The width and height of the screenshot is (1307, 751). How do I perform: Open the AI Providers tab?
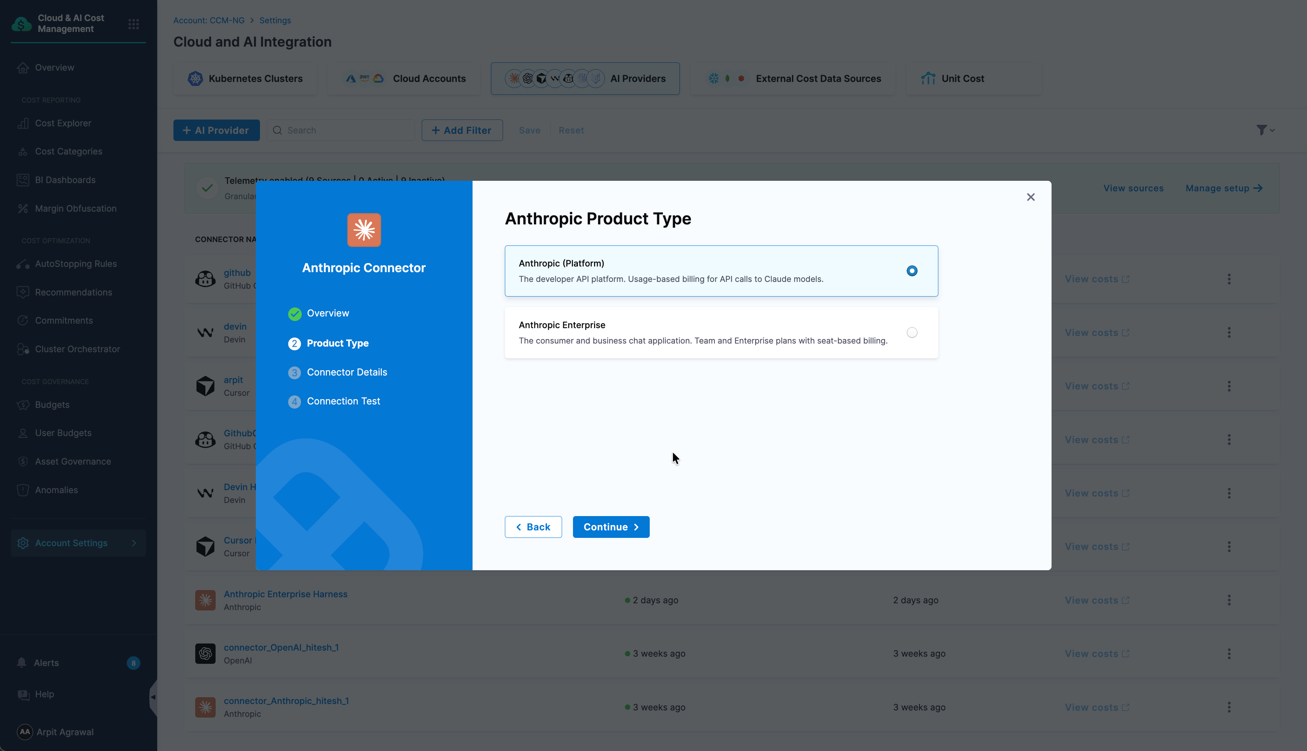(x=585, y=79)
